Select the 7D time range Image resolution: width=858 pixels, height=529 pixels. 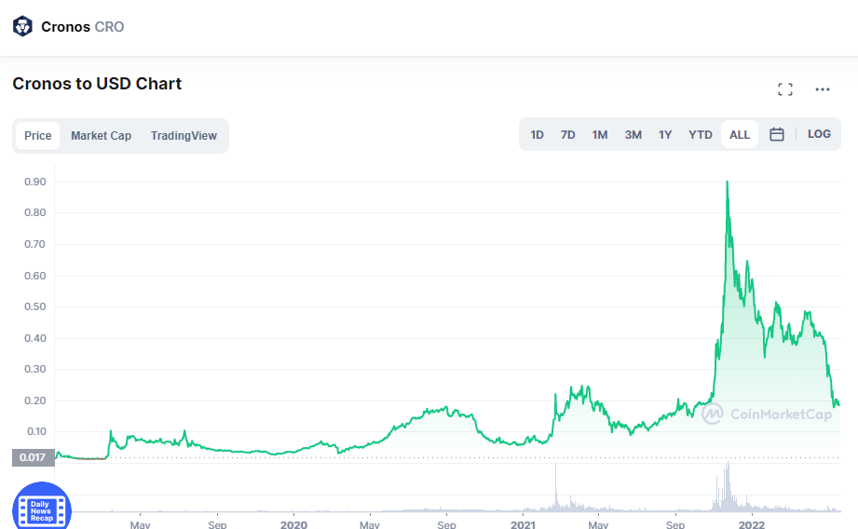(567, 134)
